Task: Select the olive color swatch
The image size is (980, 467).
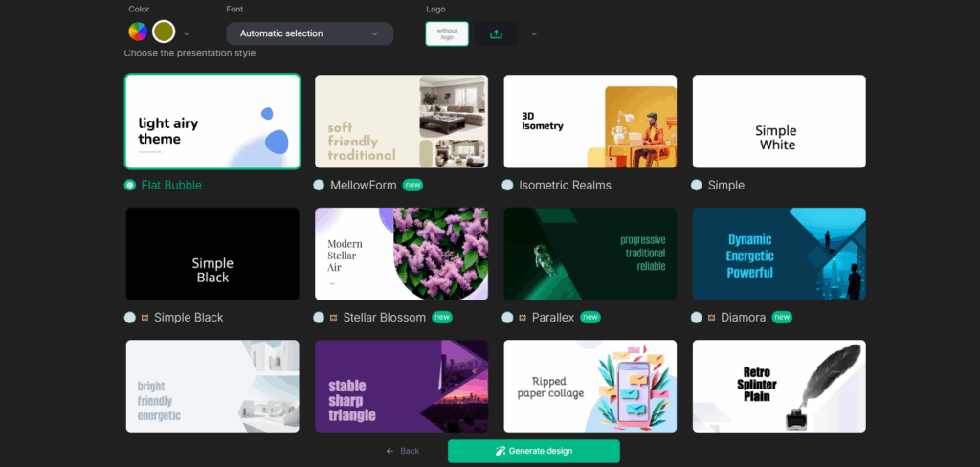Action: 165,33
